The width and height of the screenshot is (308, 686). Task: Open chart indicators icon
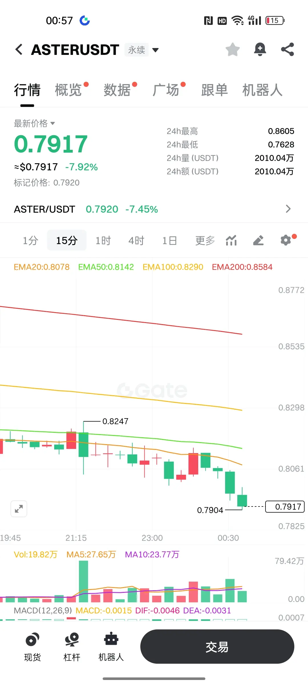click(231, 240)
